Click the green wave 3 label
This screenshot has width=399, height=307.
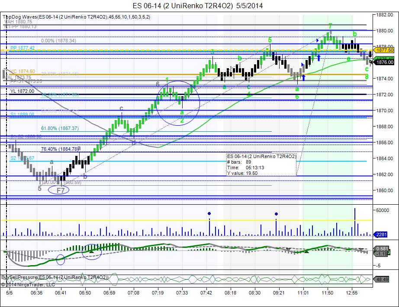coord(212,52)
